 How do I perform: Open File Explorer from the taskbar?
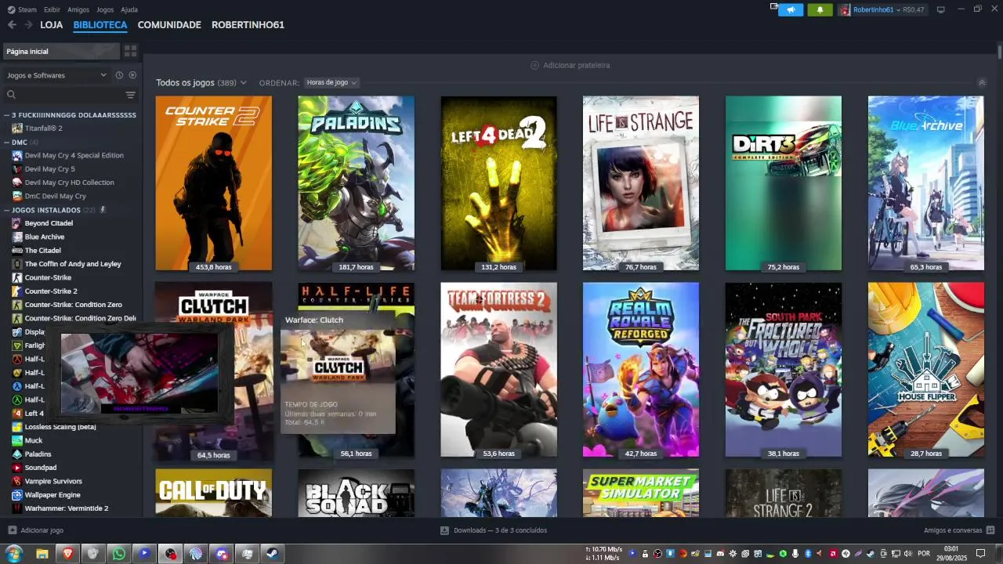pyautogui.click(x=42, y=554)
